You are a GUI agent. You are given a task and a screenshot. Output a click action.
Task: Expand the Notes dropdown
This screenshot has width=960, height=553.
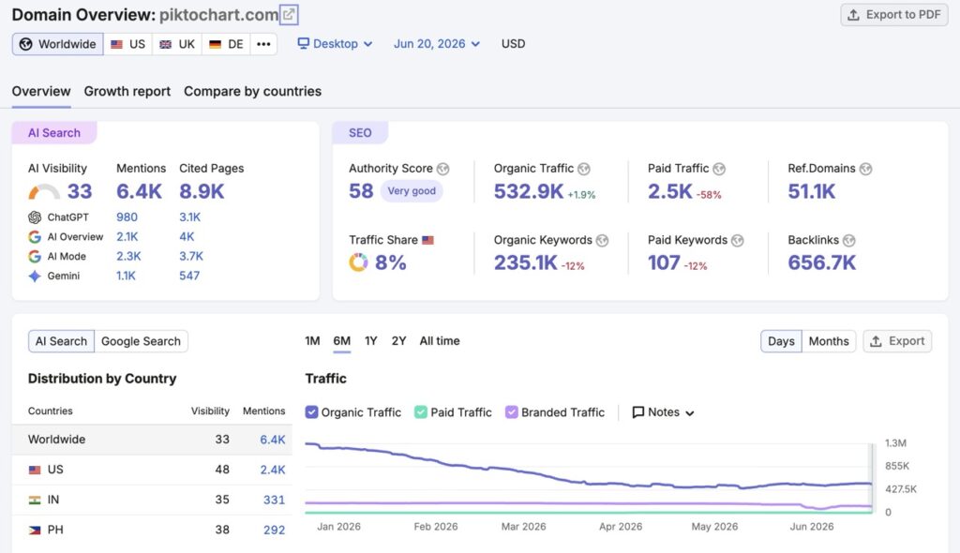[663, 412]
